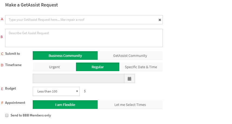The image size is (232, 124).
Task: Tick the Send to BBB Members only checkbox
Action: coord(7,115)
